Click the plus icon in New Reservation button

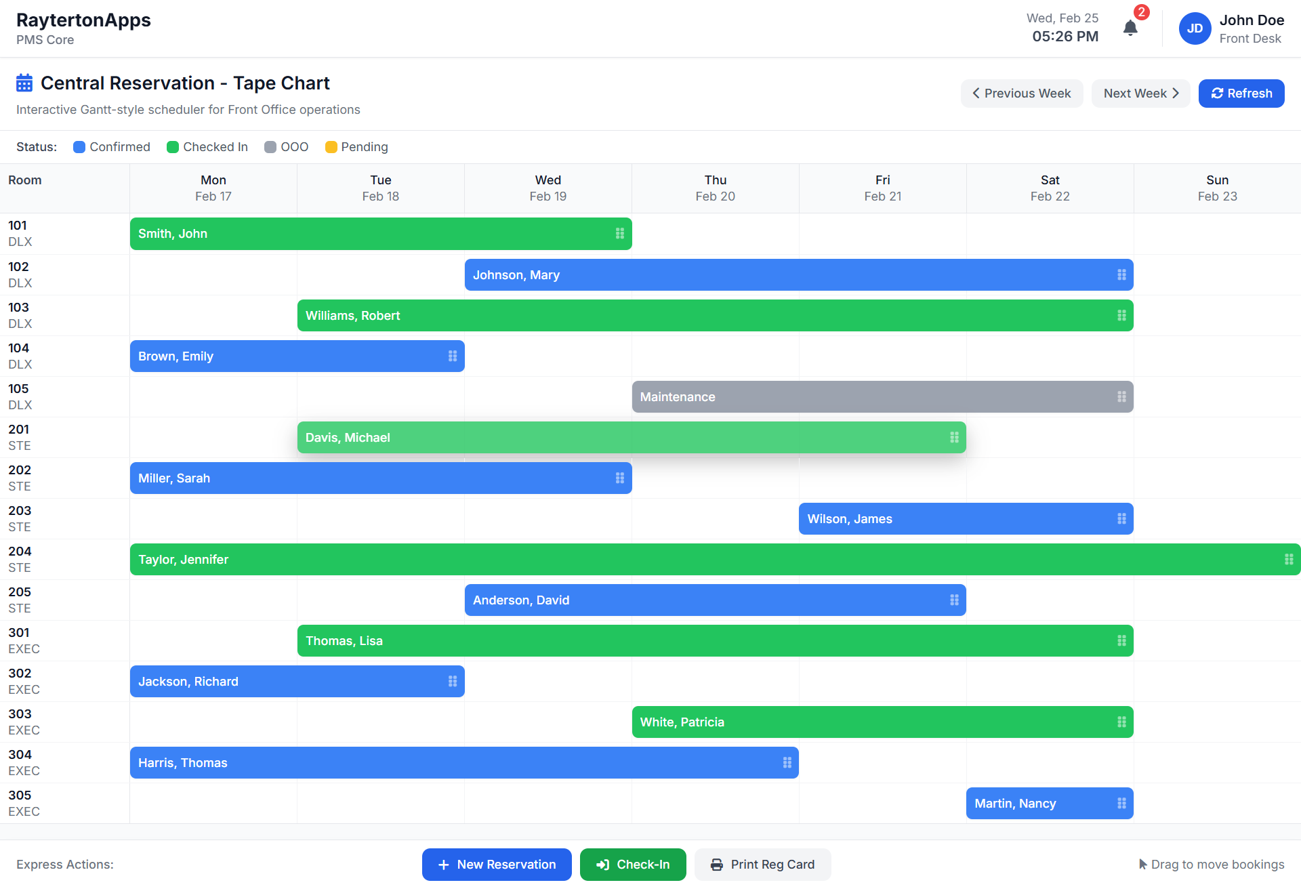pos(444,865)
